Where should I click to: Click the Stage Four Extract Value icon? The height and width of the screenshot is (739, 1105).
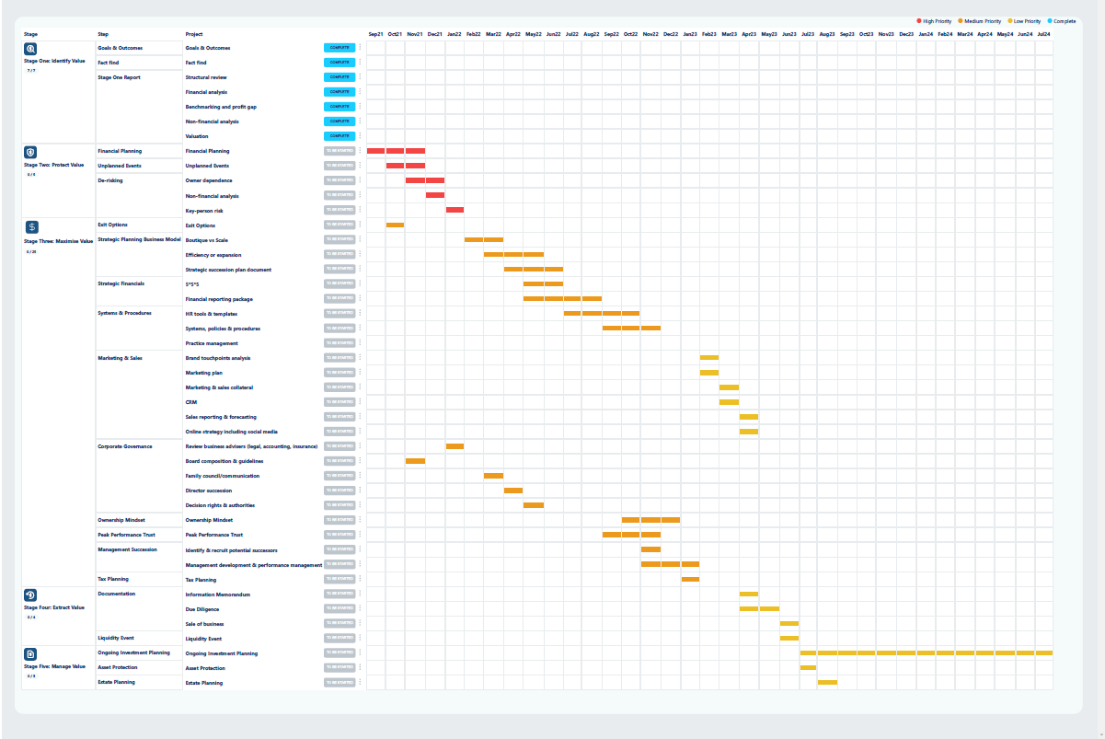[31, 595]
